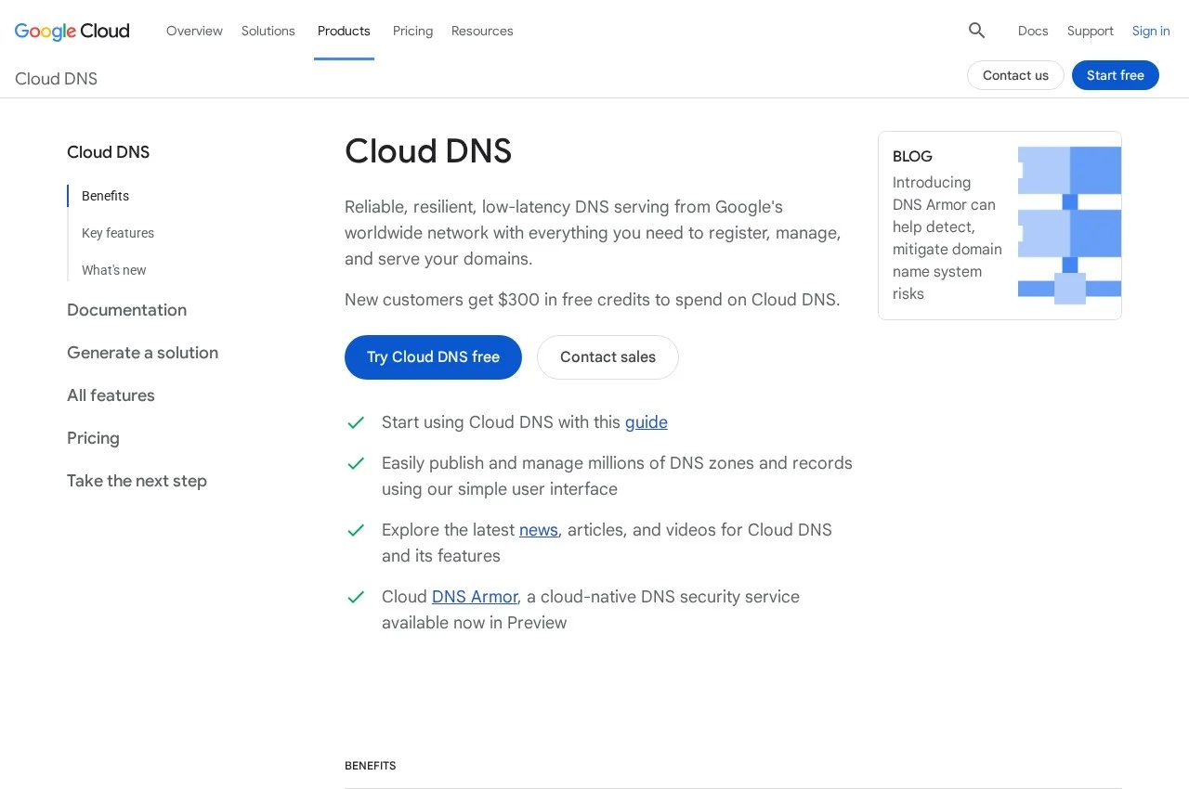Select Benefits in the sidebar
Viewport: 1189px width, 789px height.
pos(105,196)
